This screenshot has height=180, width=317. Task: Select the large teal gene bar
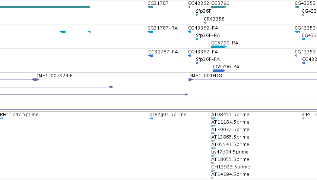click(45, 7)
